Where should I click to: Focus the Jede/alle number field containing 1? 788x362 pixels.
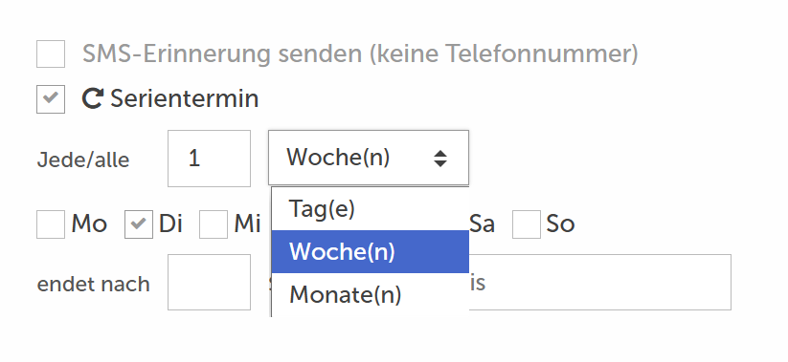point(209,159)
